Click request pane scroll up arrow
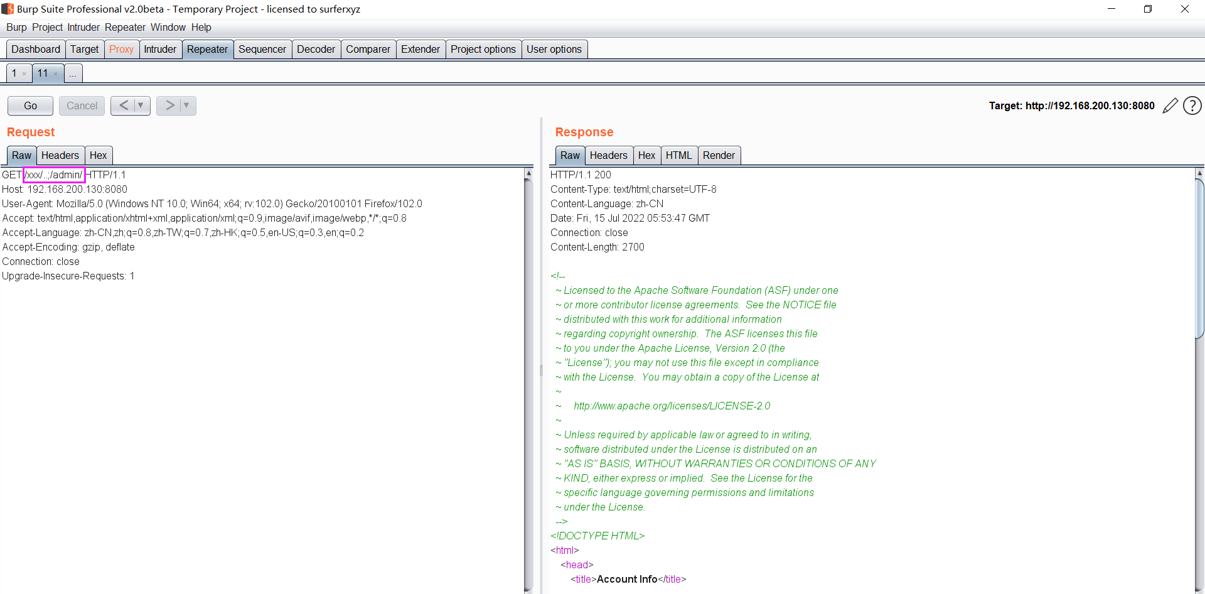Viewport: 1205px width, 594px height. click(x=528, y=173)
